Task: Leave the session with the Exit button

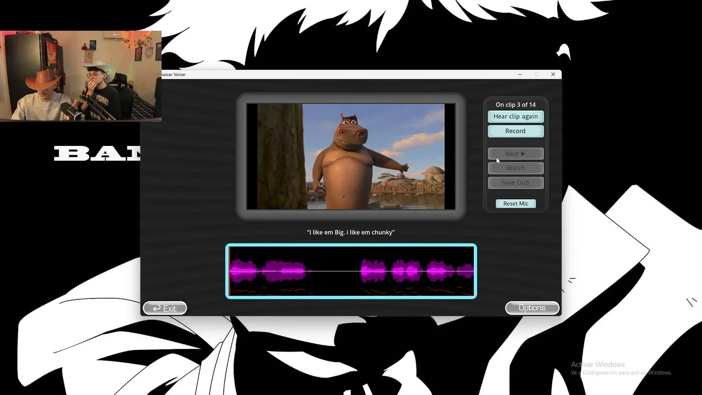Action: pyautogui.click(x=165, y=308)
